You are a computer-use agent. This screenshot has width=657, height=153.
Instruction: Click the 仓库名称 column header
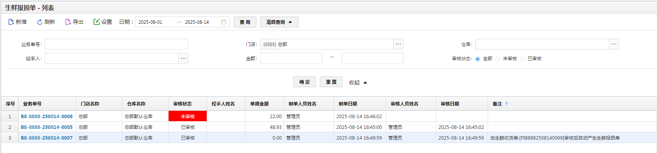click(145, 104)
